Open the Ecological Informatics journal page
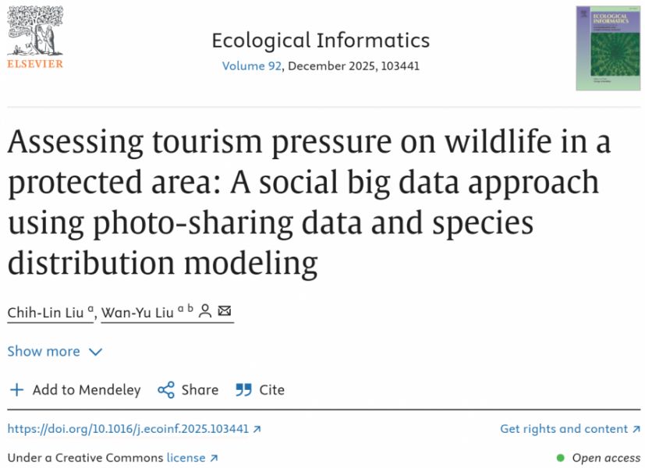The image size is (645, 468). click(321, 41)
